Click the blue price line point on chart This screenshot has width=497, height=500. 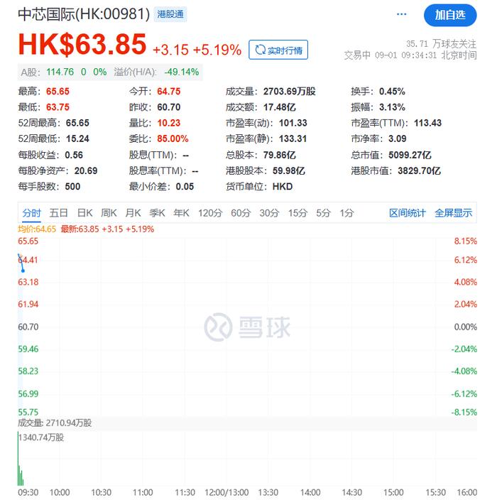(23, 271)
